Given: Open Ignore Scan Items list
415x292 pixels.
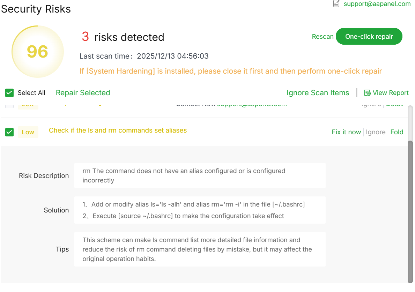Looking at the screenshot, I should 318,93.
